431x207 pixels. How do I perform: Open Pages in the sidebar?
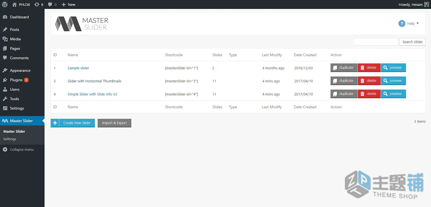(x=22, y=48)
